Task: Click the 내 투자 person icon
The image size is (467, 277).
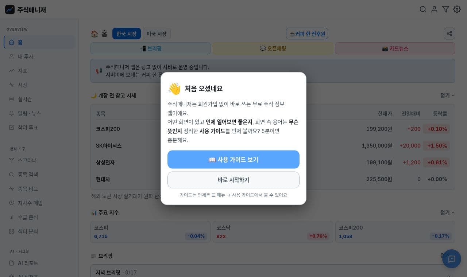Action: [x=11, y=56]
